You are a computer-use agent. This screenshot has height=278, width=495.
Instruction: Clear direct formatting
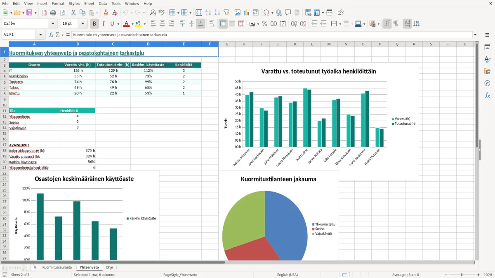[x=115, y=13]
